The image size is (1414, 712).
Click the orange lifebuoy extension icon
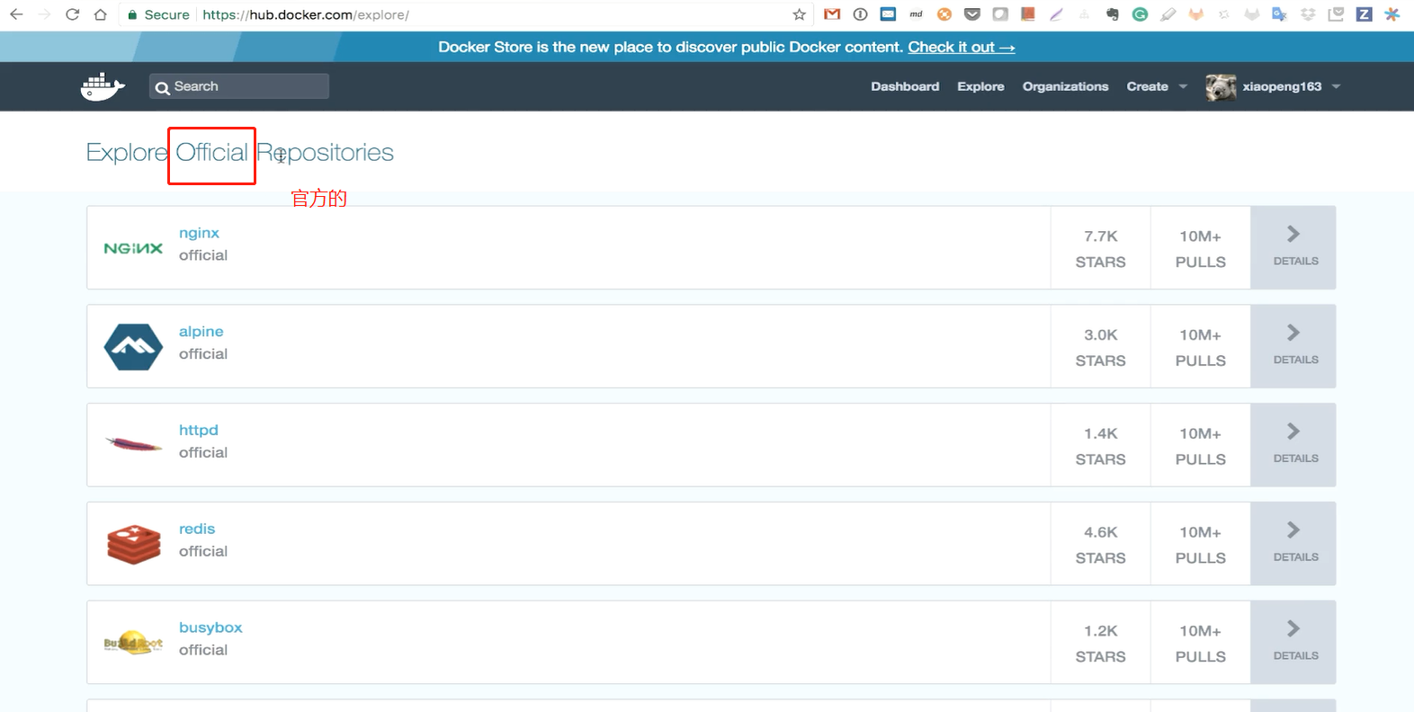click(944, 14)
